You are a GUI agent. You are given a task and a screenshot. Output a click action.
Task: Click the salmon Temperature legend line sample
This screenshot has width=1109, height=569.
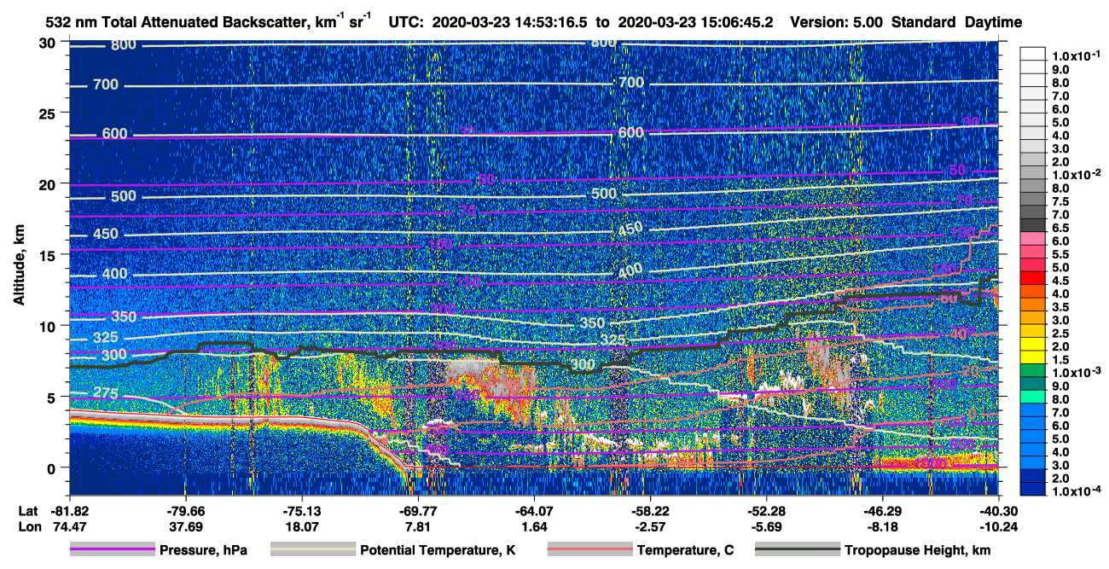590,550
